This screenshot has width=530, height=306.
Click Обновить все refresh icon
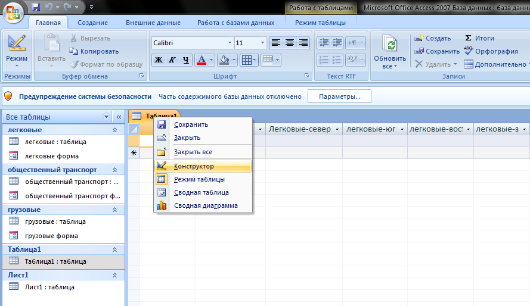[390, 44]
